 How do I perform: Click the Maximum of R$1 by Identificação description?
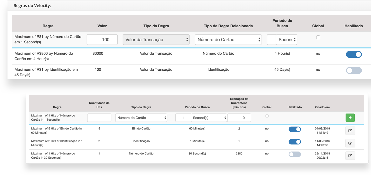[x=46, y=72]
